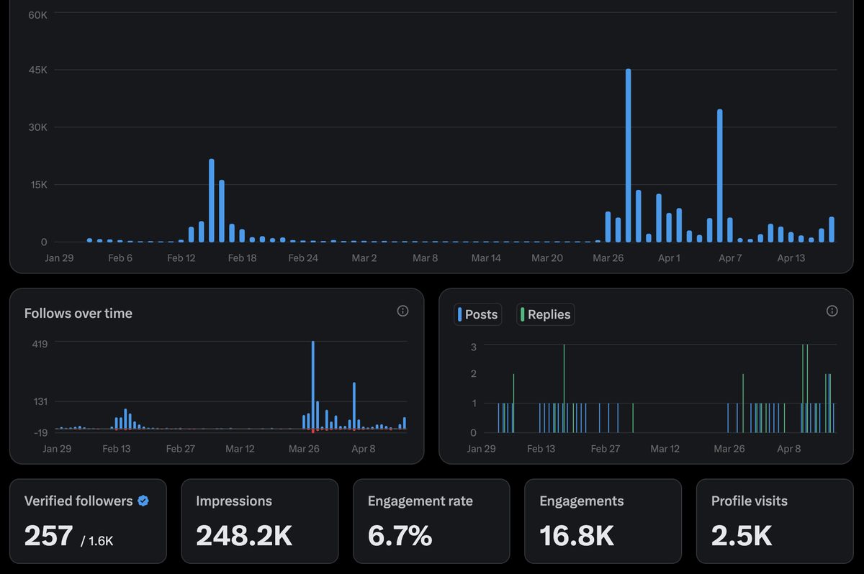864x574 pixels.
Task: Click the '419' label on the follows chart
Action: pos(40,344)
